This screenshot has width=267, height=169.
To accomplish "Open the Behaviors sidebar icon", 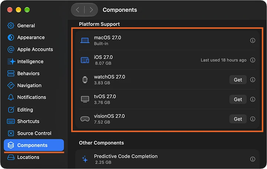I will click(11, 73).
